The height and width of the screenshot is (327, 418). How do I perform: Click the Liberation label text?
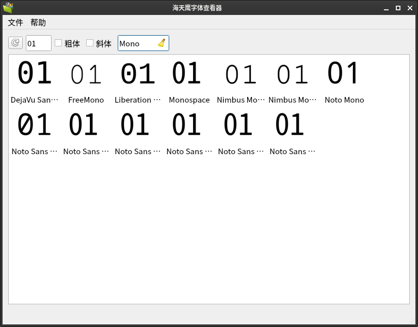pyautogui.click(x=138, y=100)
